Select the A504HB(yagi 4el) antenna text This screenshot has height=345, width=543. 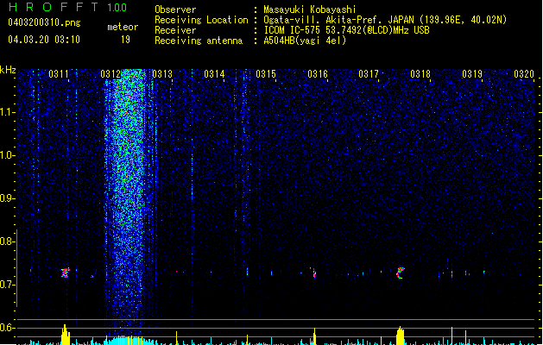pos(305,41)
